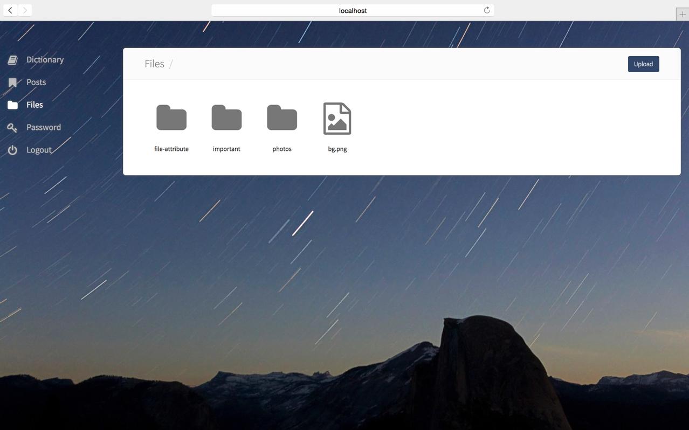Click the Files folder icon in sidebar
The width and height of the screenshot is (689, 430).
click(x=12, y=105)
